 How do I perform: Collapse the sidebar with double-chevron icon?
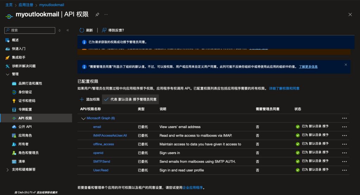(68, 31)
